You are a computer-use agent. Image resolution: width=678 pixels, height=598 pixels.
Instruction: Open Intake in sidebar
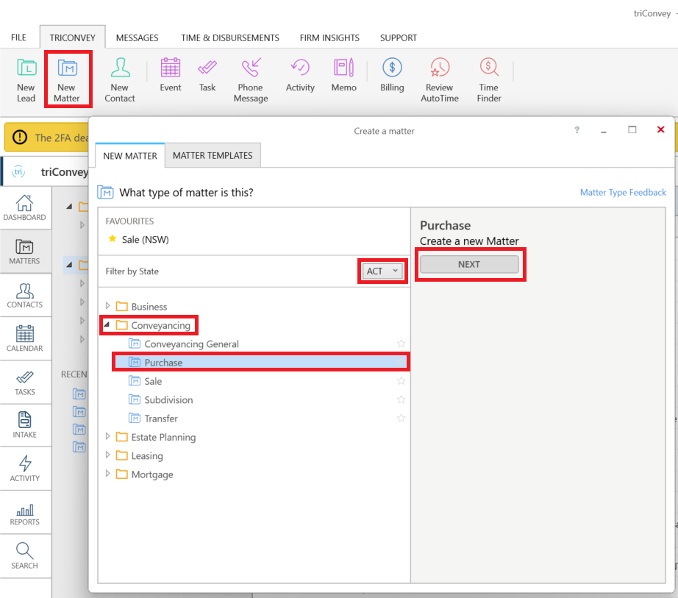[x=25, y=425]
